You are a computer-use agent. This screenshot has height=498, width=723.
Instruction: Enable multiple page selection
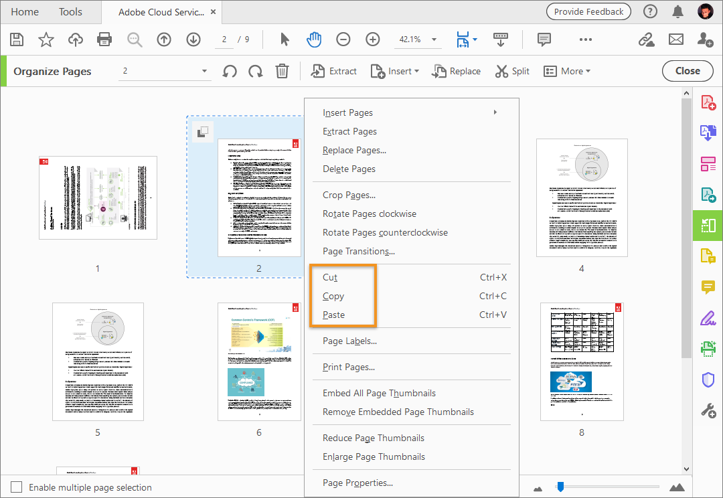(15, 487)
